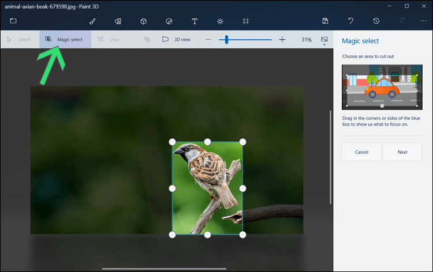Click the Next button

click(x=402, y=152)
